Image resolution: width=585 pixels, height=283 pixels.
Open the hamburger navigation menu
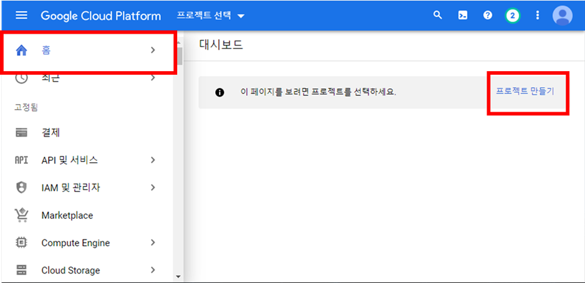pos(21,16)
